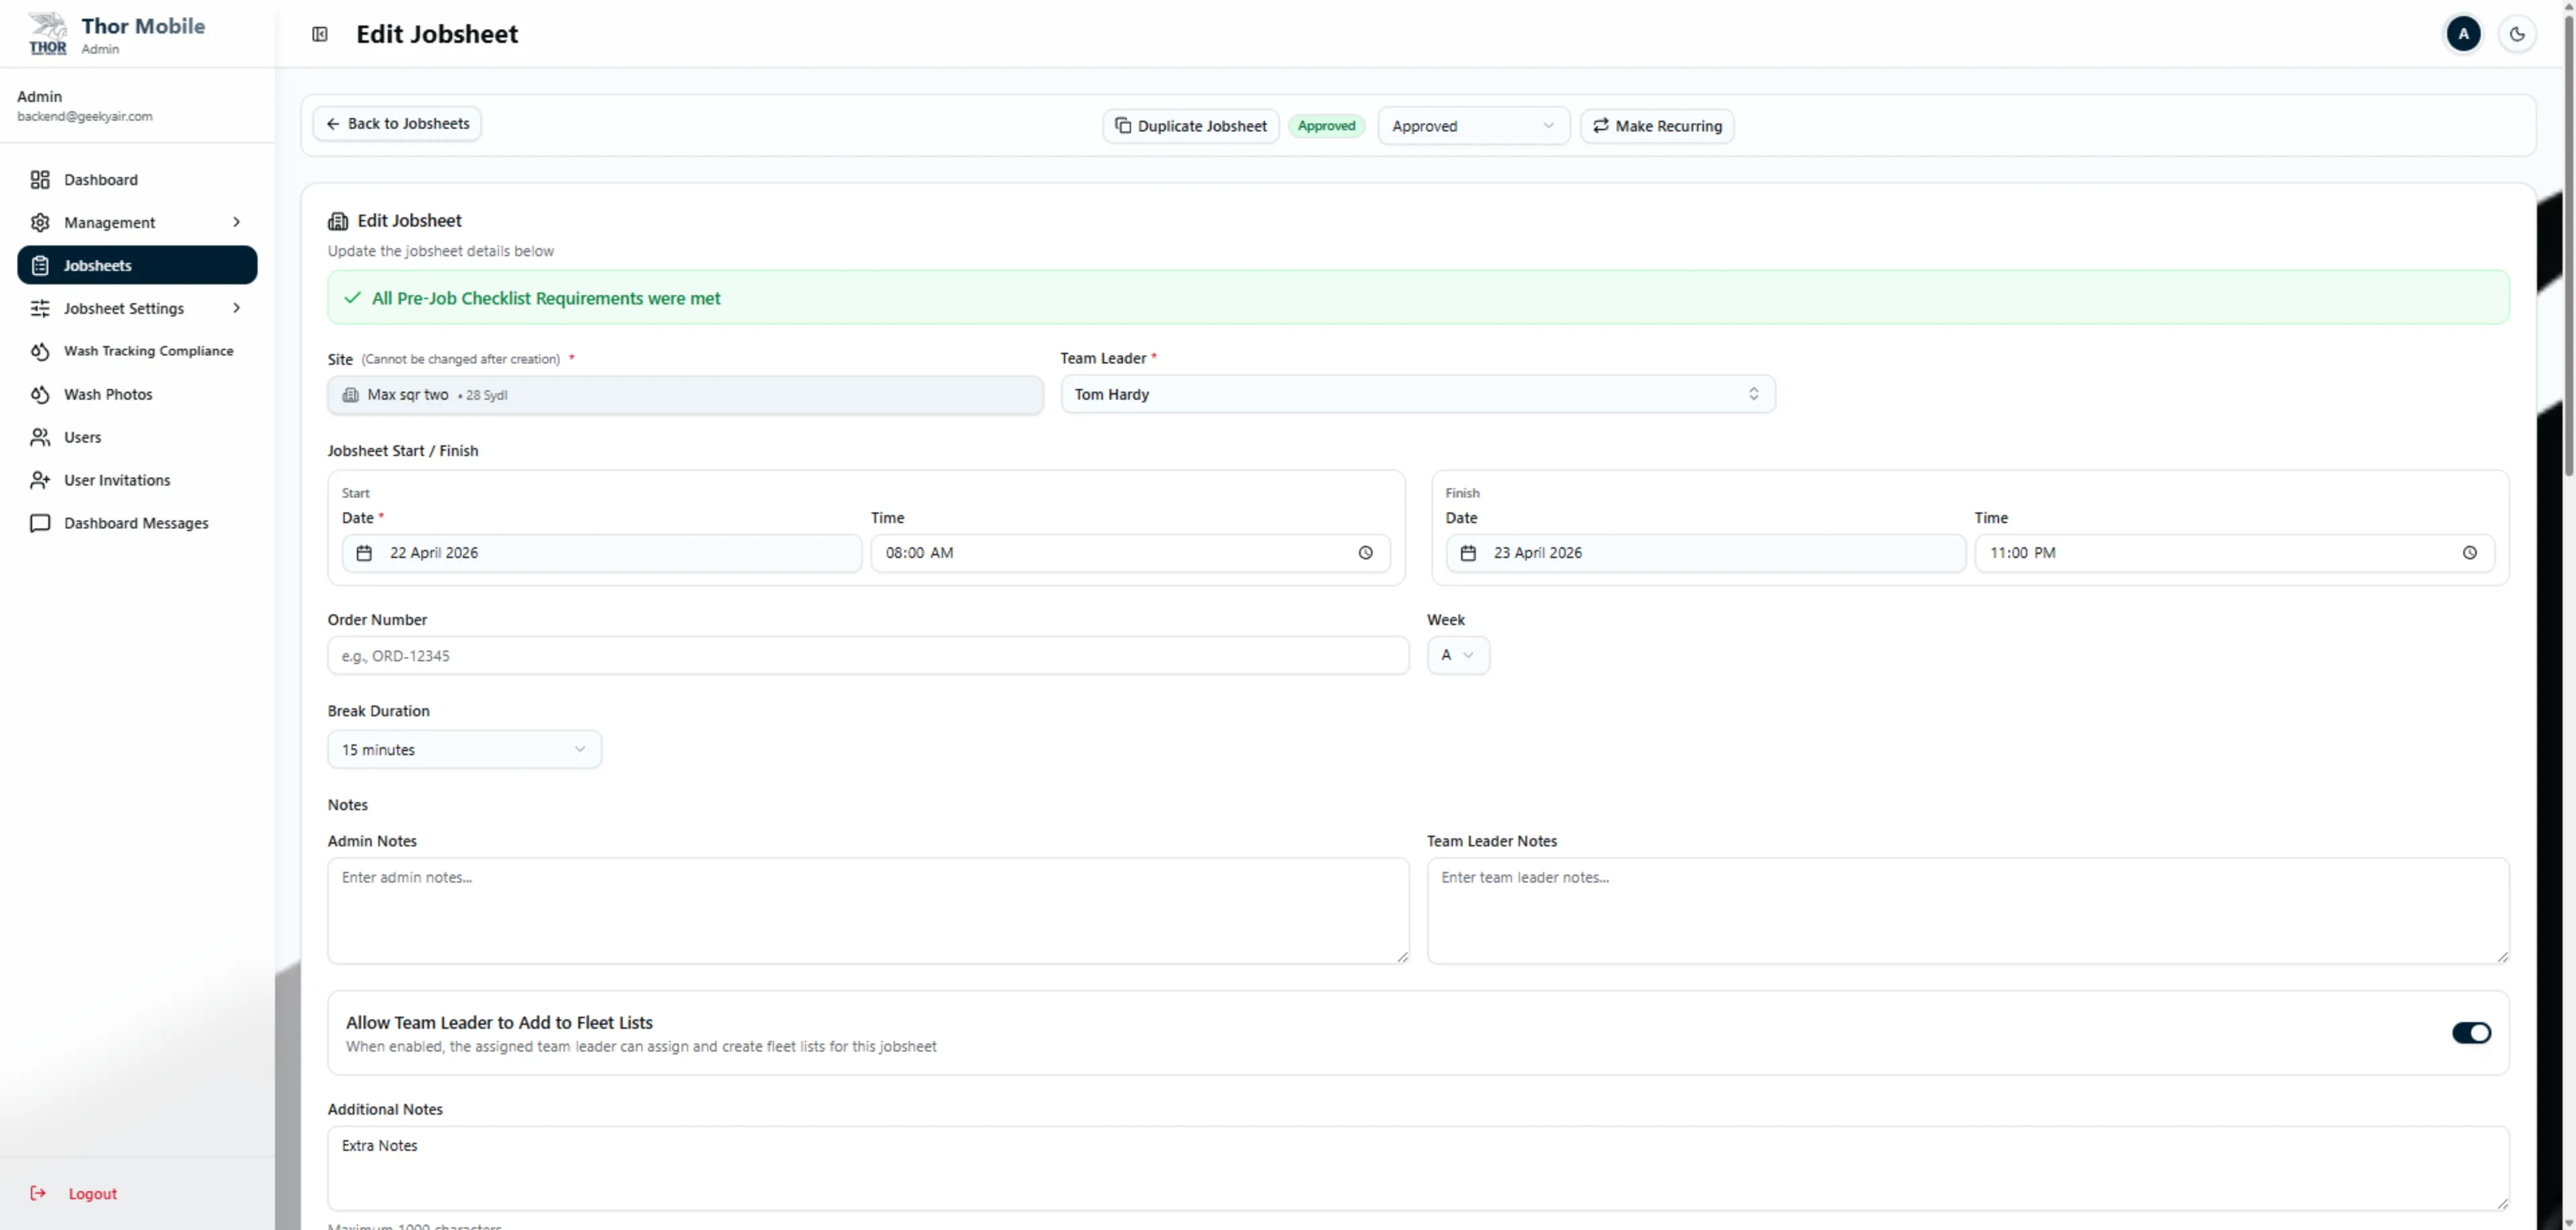Screen dimensions: 2576x1230
Task: Open the Finish Date 23 April 2026 picker
Action: pyautogui.click(x=1705, y=553)
